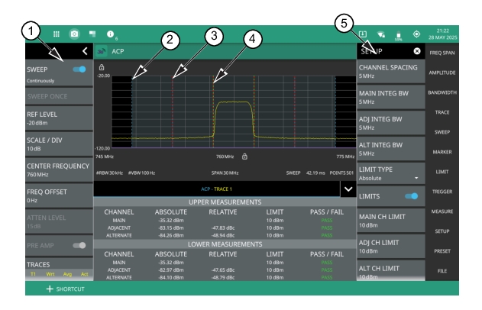Edit the CENTER FREQUENCY value
Image resolution: width=482 pixels, height=310 pixels.
[59, 169]
